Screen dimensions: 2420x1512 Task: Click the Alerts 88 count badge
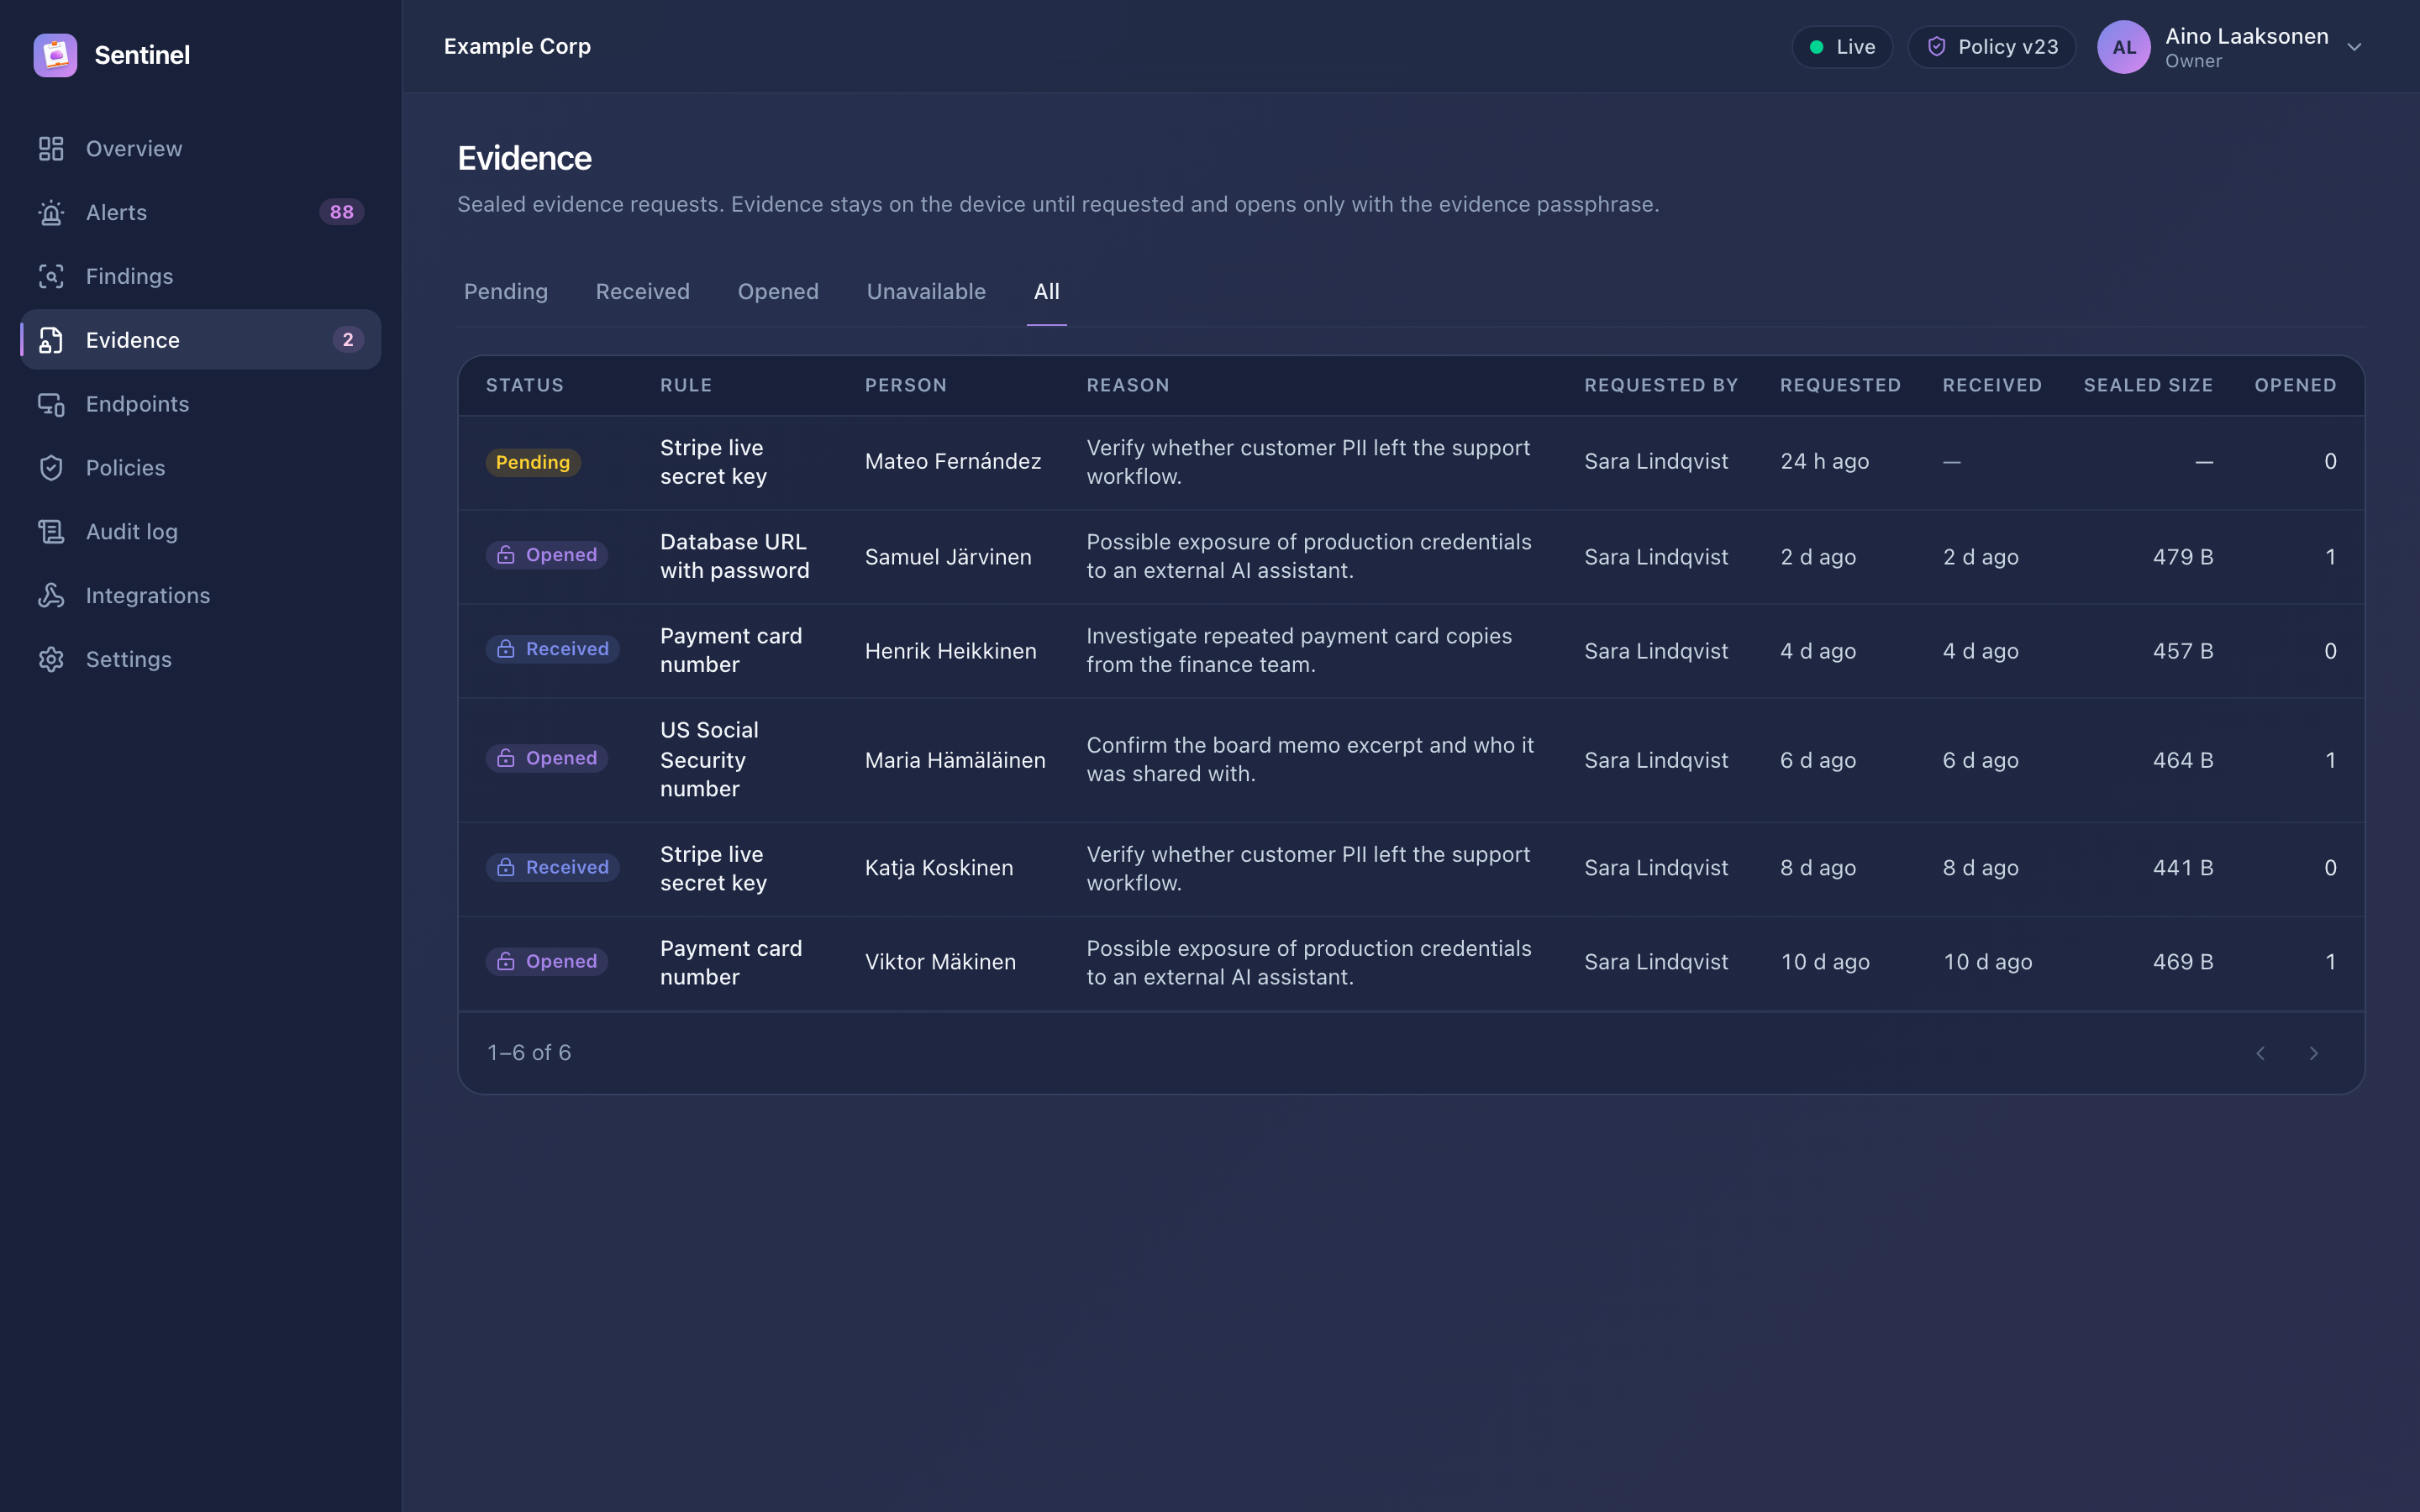[341, 212]
